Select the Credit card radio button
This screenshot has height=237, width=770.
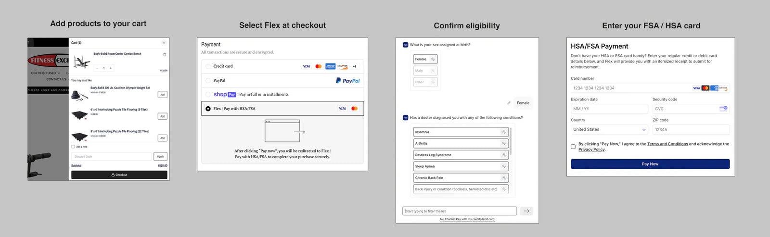coord(208,66)
